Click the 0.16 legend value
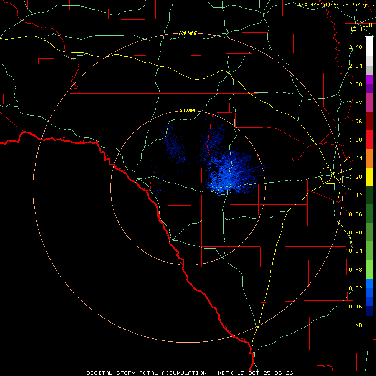 (x=356, y=307)
